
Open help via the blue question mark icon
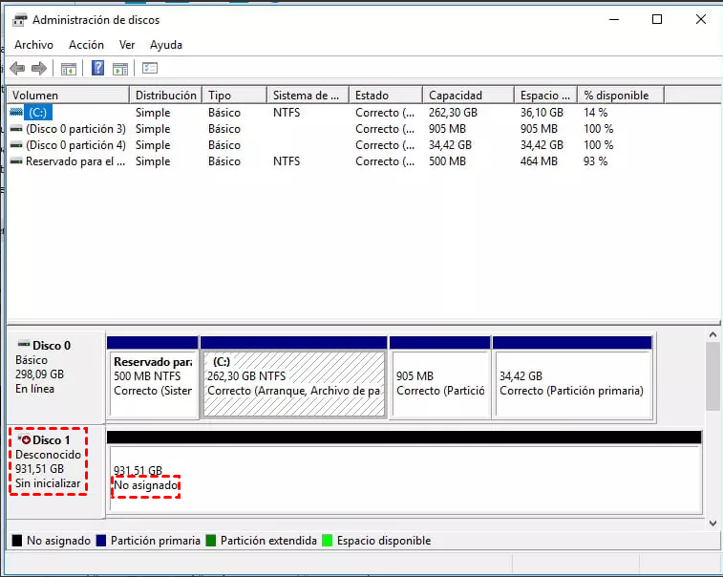pyautogui.click(x=97, y=68)
